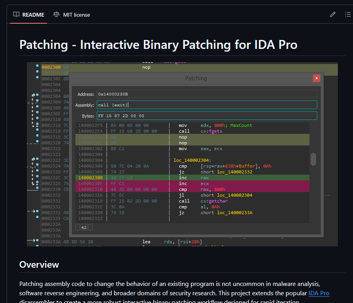Image resolution: width=353 pixels, height=303 pixels.
Task: Click the label loc_140002304:
Action: point(192,160)
